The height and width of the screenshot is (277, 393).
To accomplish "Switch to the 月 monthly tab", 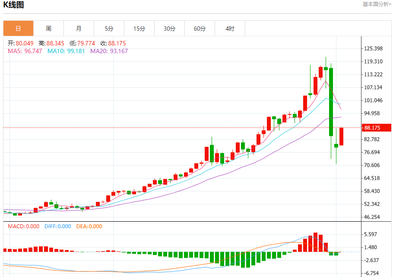I will [79, 29].
